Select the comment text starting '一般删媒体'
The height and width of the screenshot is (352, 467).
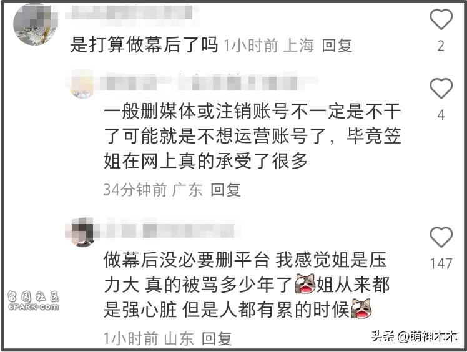[x=253, y=136]
